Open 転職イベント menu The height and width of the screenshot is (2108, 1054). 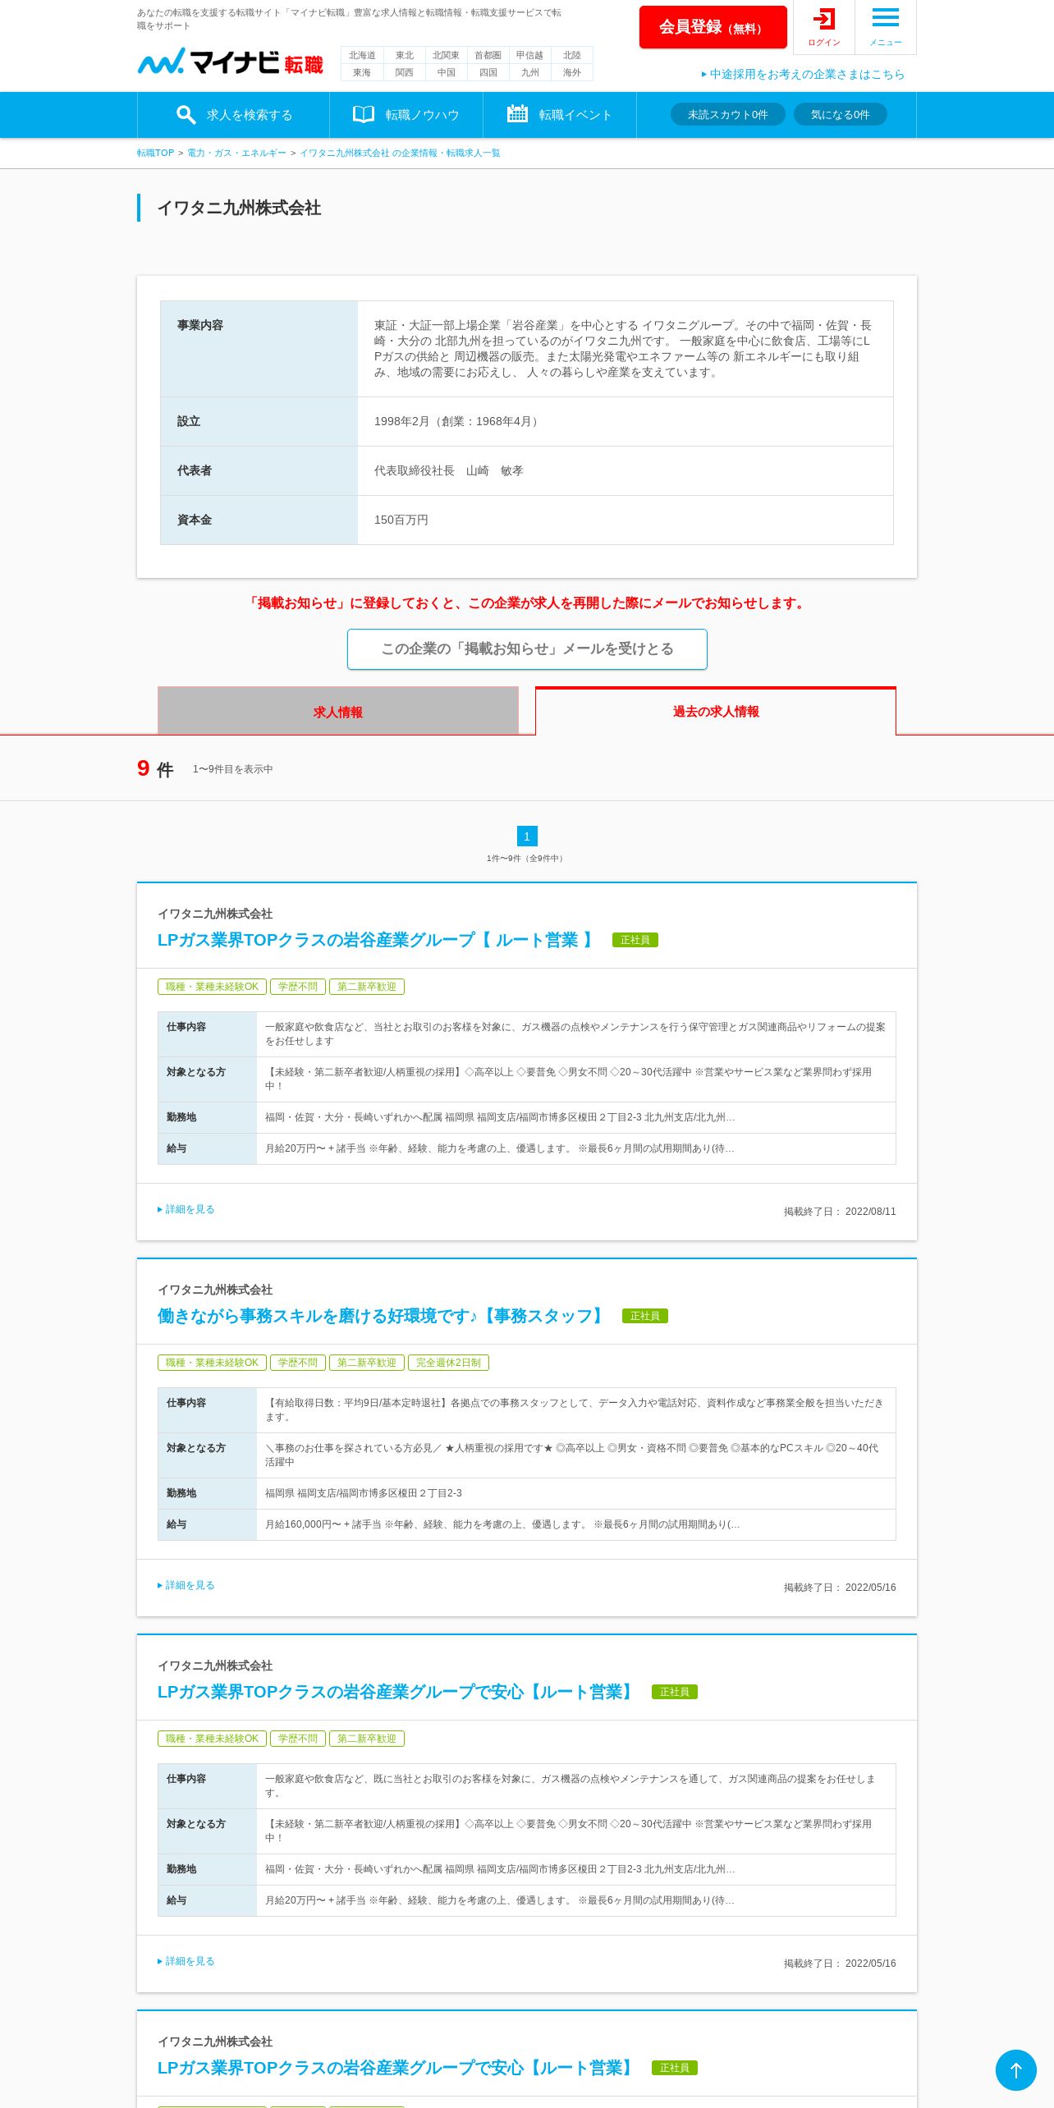559,115
